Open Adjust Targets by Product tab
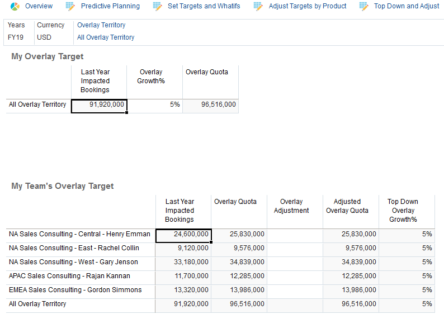The width and height of the screenshot is (444, 319). coord(308,6)
